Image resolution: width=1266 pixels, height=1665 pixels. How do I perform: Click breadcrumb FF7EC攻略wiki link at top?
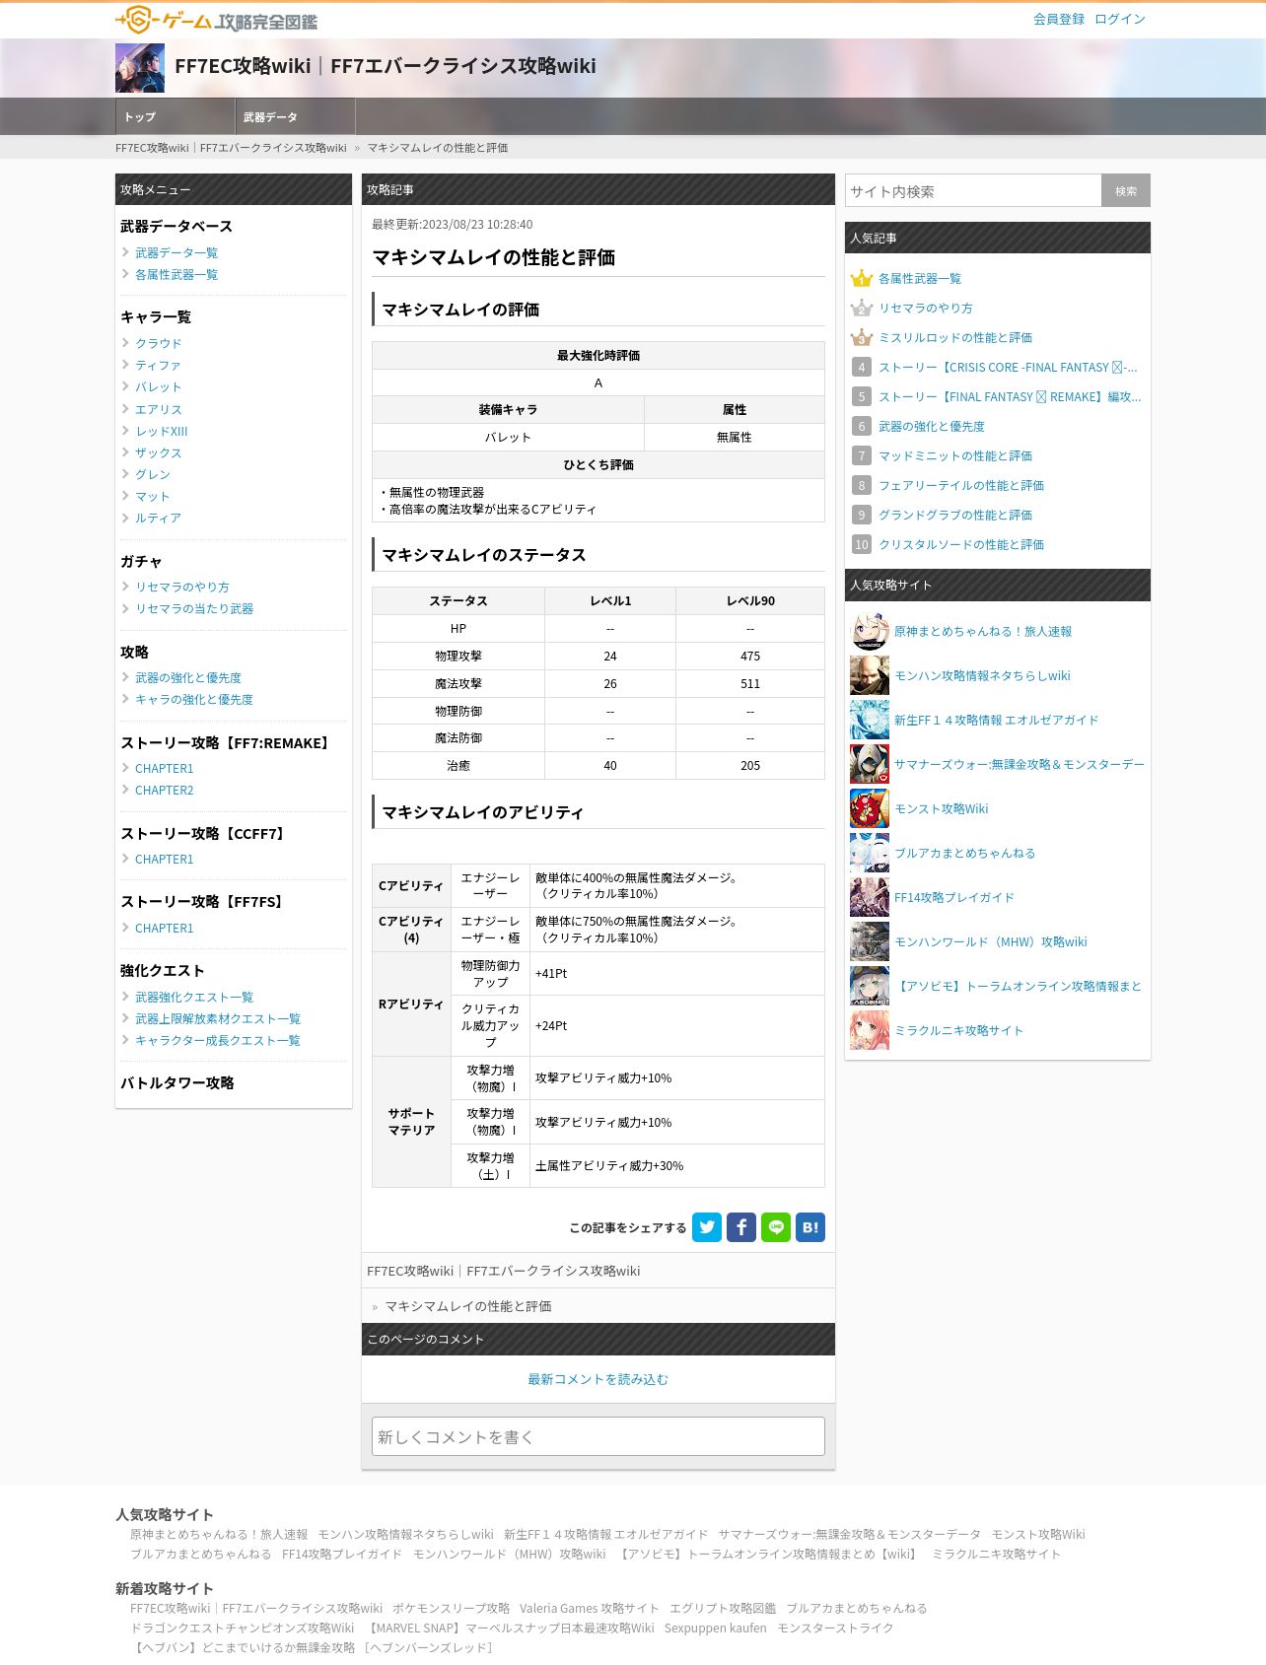(x=231, y=148)
